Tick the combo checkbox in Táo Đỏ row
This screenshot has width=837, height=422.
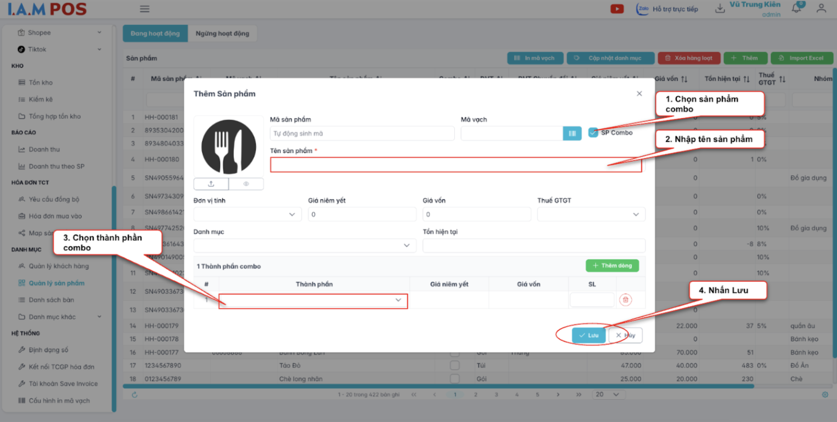[x=455, y=366]
